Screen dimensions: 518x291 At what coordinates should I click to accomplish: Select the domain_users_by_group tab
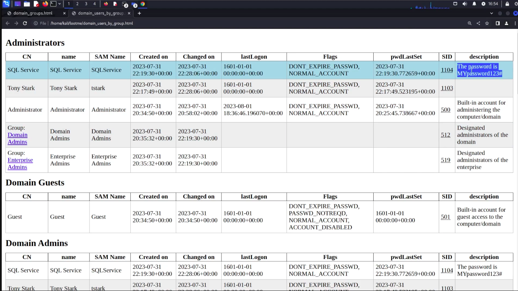coord(101,13)
